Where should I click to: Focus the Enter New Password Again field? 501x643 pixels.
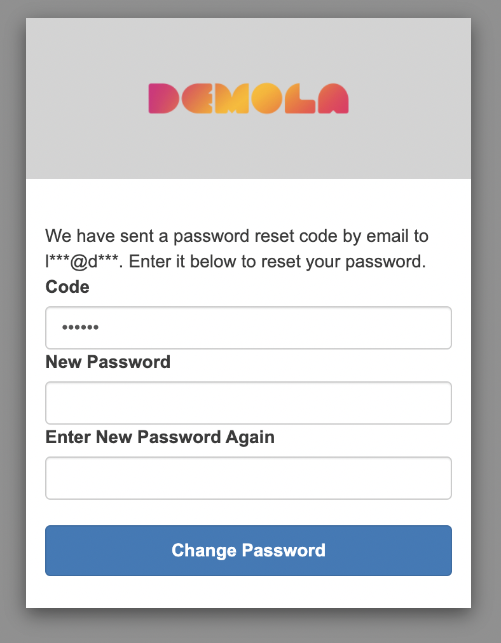click(x=249, y=478)
